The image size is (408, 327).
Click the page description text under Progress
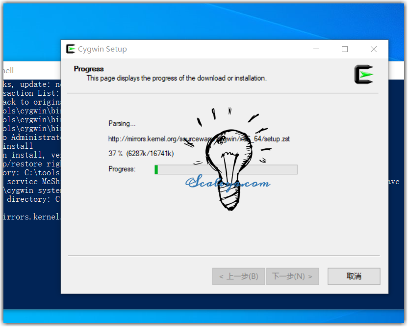[177, 78]
